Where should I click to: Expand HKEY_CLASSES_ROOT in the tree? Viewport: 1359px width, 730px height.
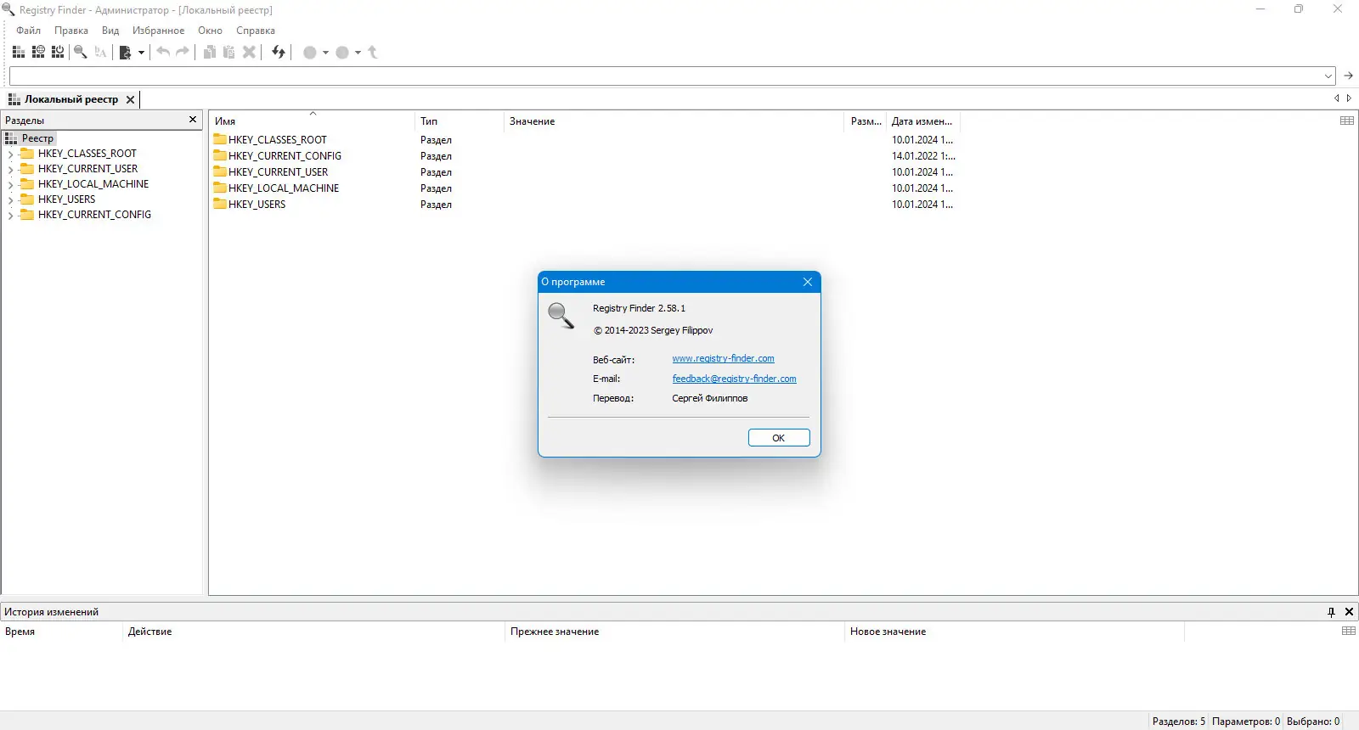click(10, 154)
